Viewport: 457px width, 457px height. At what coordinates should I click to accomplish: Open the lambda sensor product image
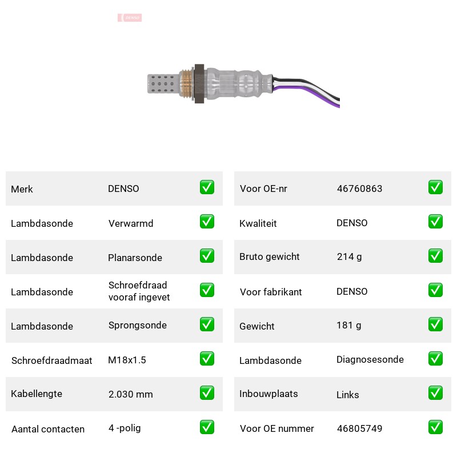[243, 86]
